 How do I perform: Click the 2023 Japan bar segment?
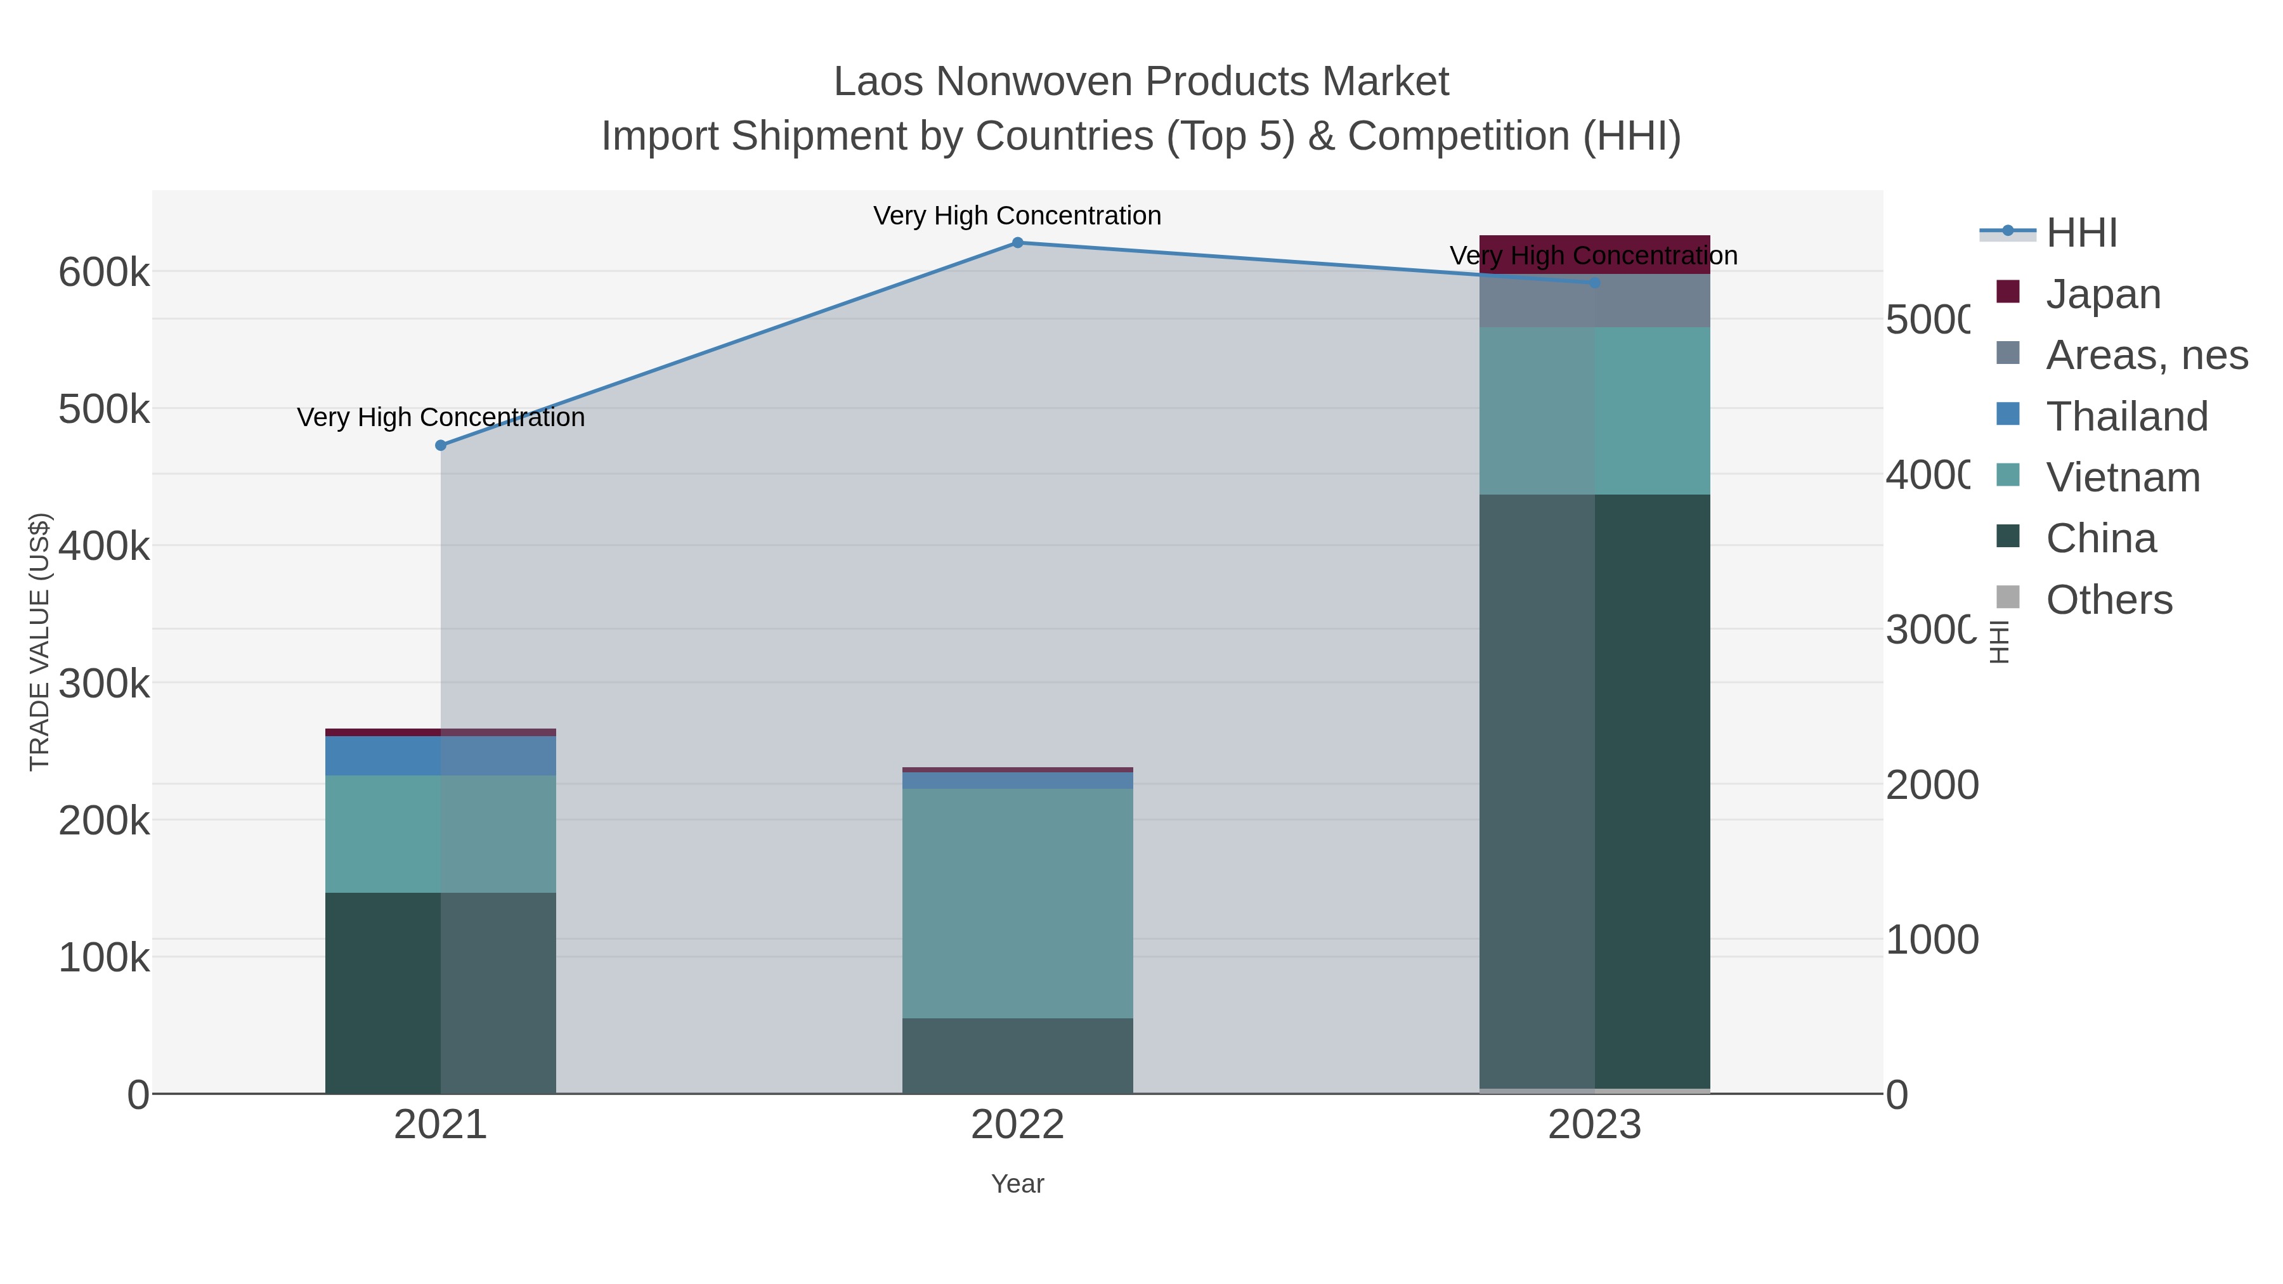[x=1594, y=254]
